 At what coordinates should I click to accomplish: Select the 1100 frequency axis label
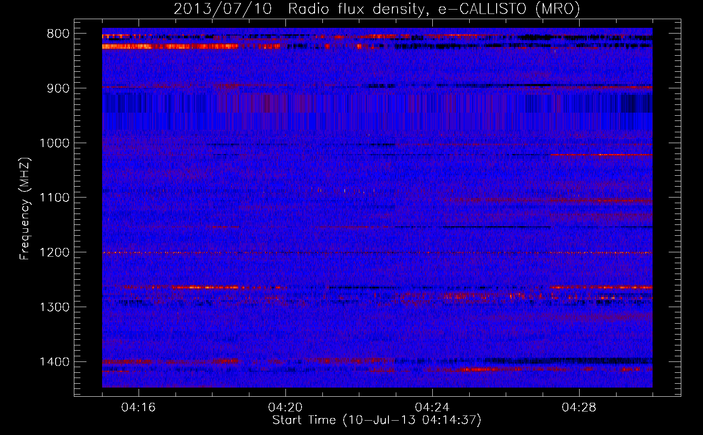point(54,198)
